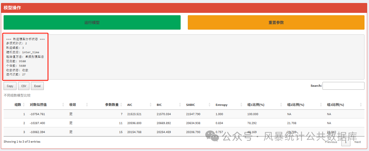Click AIC value 20154.788
Image resolution: width=369 pixels, height=151 pixels.
134,132
